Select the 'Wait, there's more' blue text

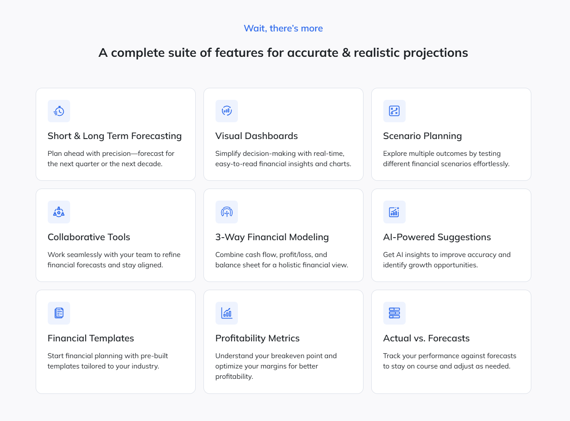point(283,28)
